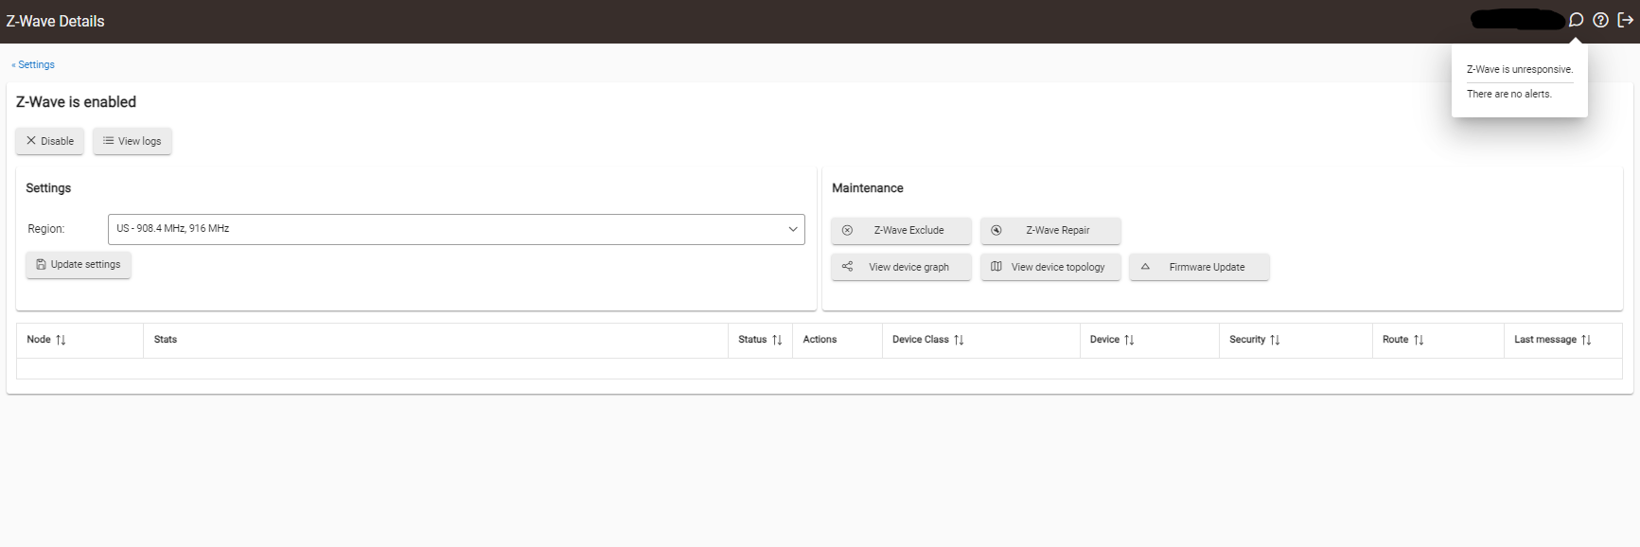
Task: Go back via the Settings link
Action: click(33, 64)
